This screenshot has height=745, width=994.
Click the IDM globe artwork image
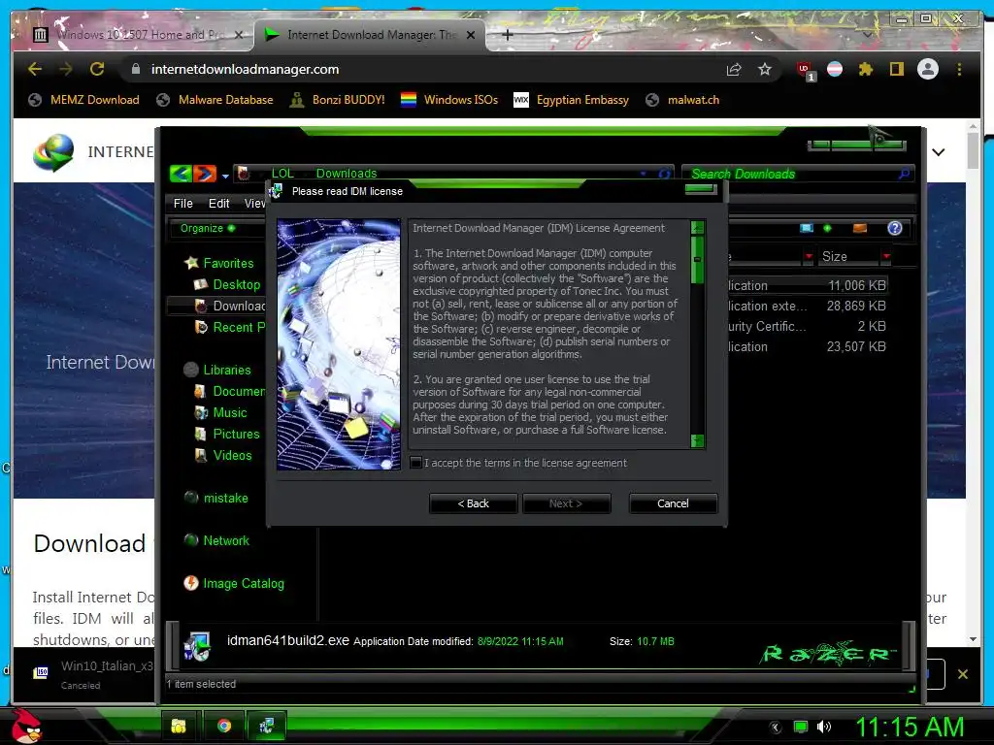coord(339,344)
